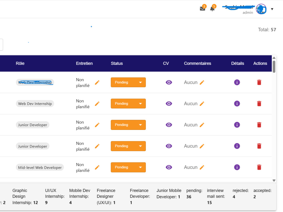The width and height of the screenshot is (283, 212).
Task: Click the unmarked Web Dev Internship role chip
Action: coord(35,104)
